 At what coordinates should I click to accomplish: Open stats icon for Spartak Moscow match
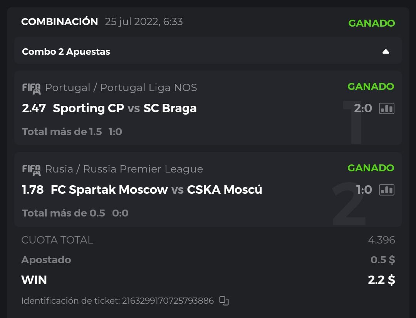(386, 190)
